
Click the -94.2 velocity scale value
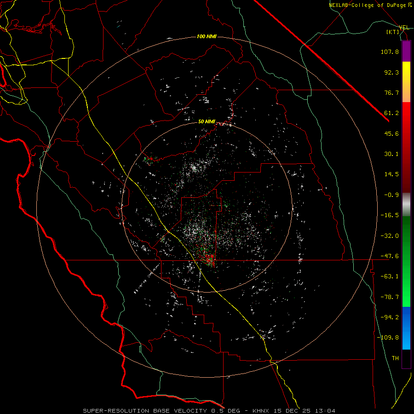(390, 317)
